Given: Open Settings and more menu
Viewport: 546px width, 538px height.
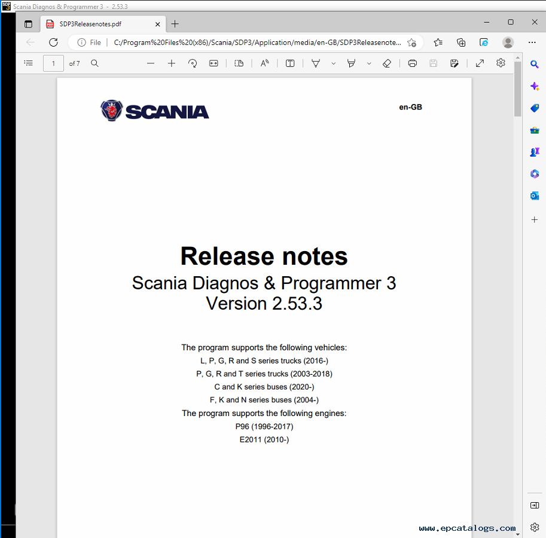Looking at the screenshot, I should [532, 42].
